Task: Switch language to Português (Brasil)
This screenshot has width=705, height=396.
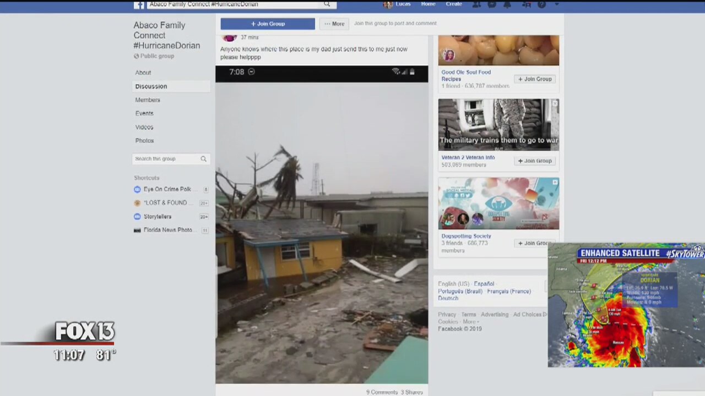Action: 460,291
